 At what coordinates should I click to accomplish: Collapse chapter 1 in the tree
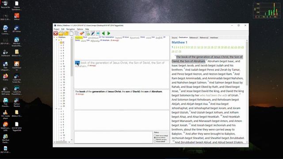coord(57,40)
